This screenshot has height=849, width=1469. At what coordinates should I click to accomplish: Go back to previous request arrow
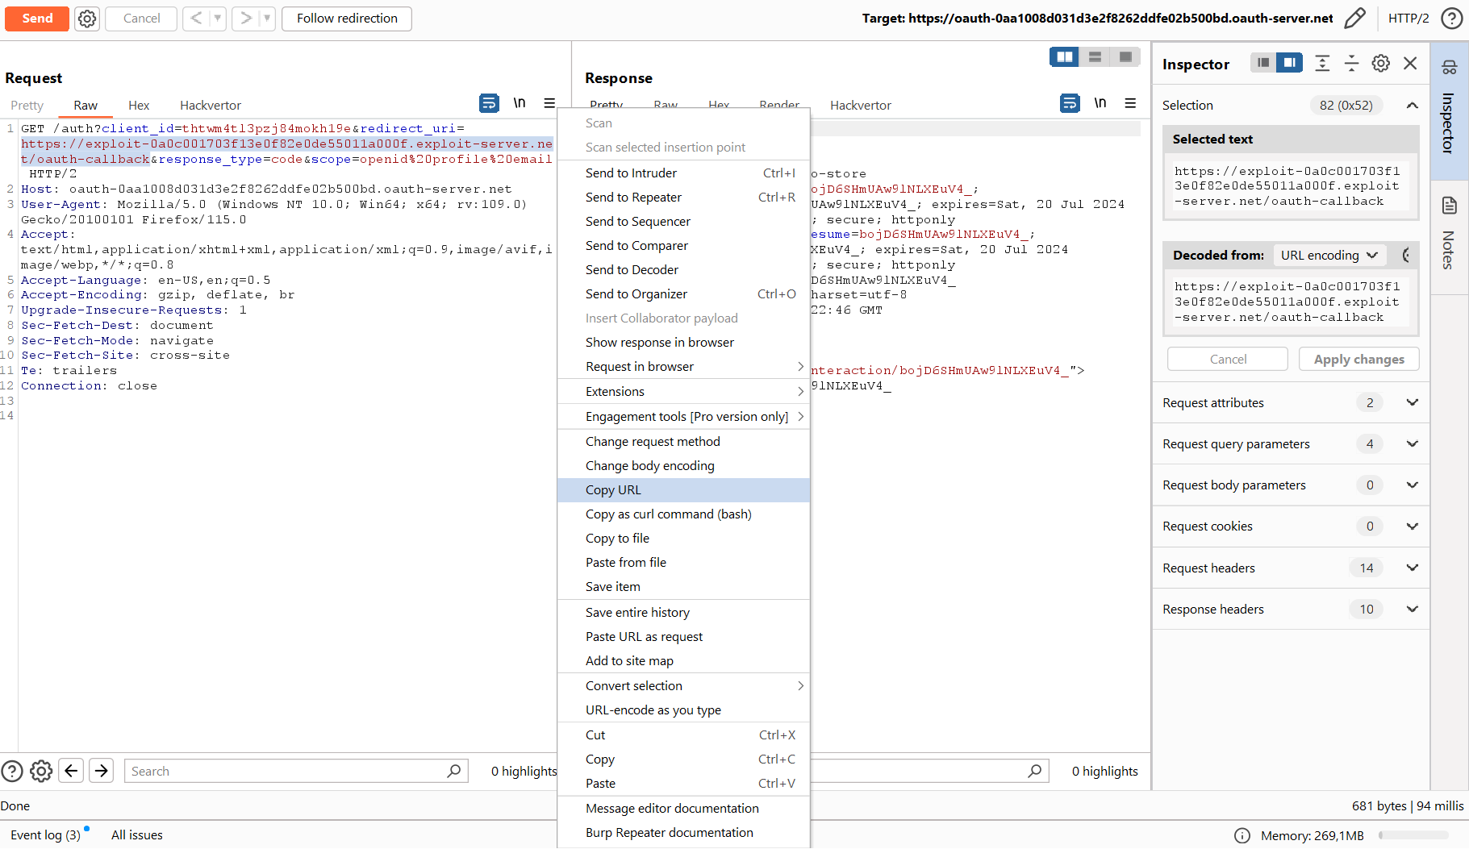pos(196,19)
